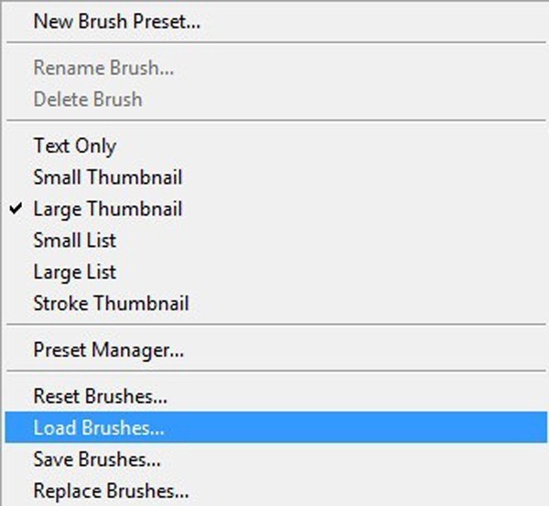Export current brushes using the Save entry
The height and width of the screenshot is (506, 549).
(97, 459)
